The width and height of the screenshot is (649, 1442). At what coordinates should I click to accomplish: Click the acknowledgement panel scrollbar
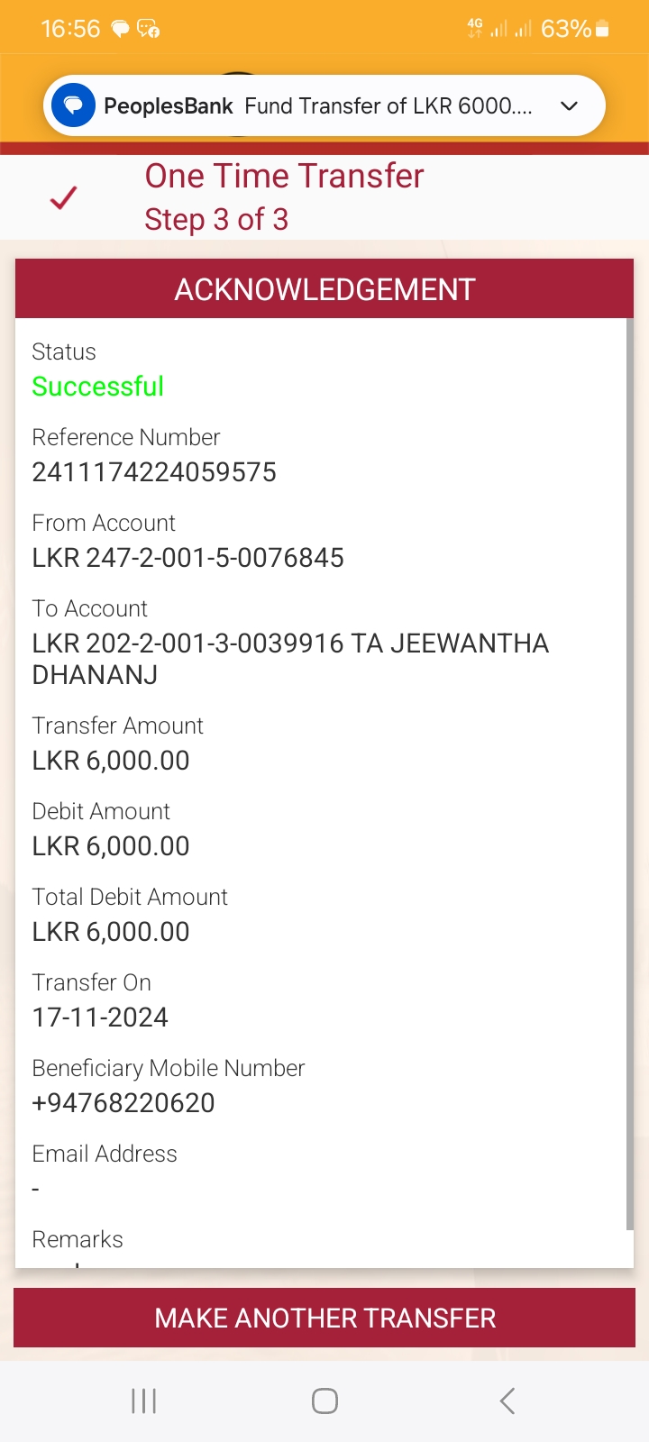629,775
